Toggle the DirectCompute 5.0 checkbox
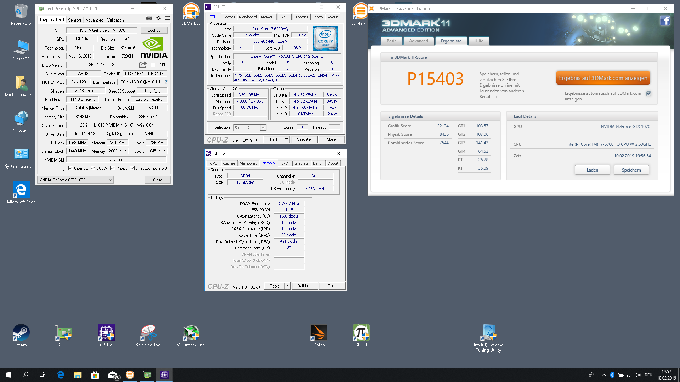The height and width of the screenshot is (382, 680). pyautogui.click(x=132, y=168)
